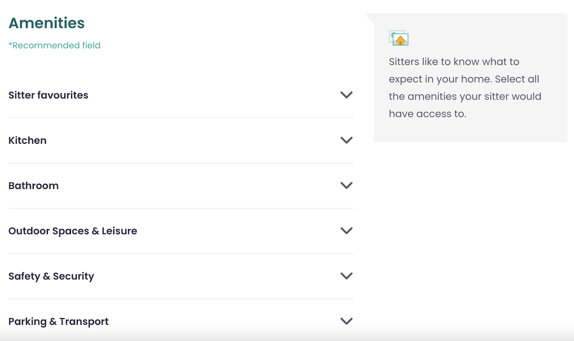Click the chevron arrow beside Sitter favourites

(x=346, y=95)
